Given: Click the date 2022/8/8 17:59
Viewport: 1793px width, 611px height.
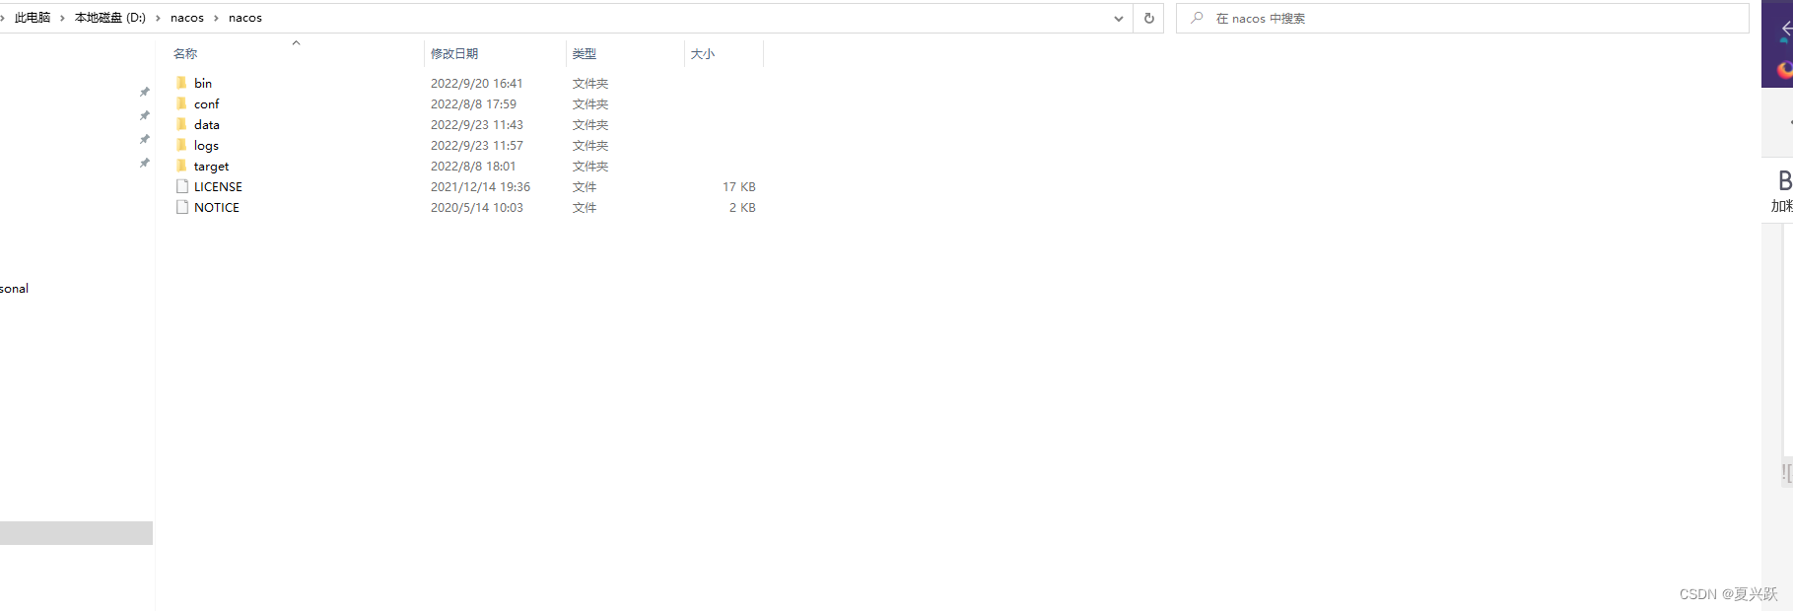Looking at the screenshot, I should tap(473, 104).
